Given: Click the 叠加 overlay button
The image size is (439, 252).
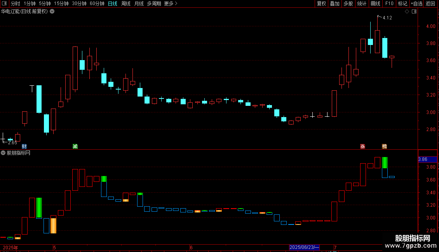Looking at the screenshot, I should pyautogui.click(x=334, y=3).
